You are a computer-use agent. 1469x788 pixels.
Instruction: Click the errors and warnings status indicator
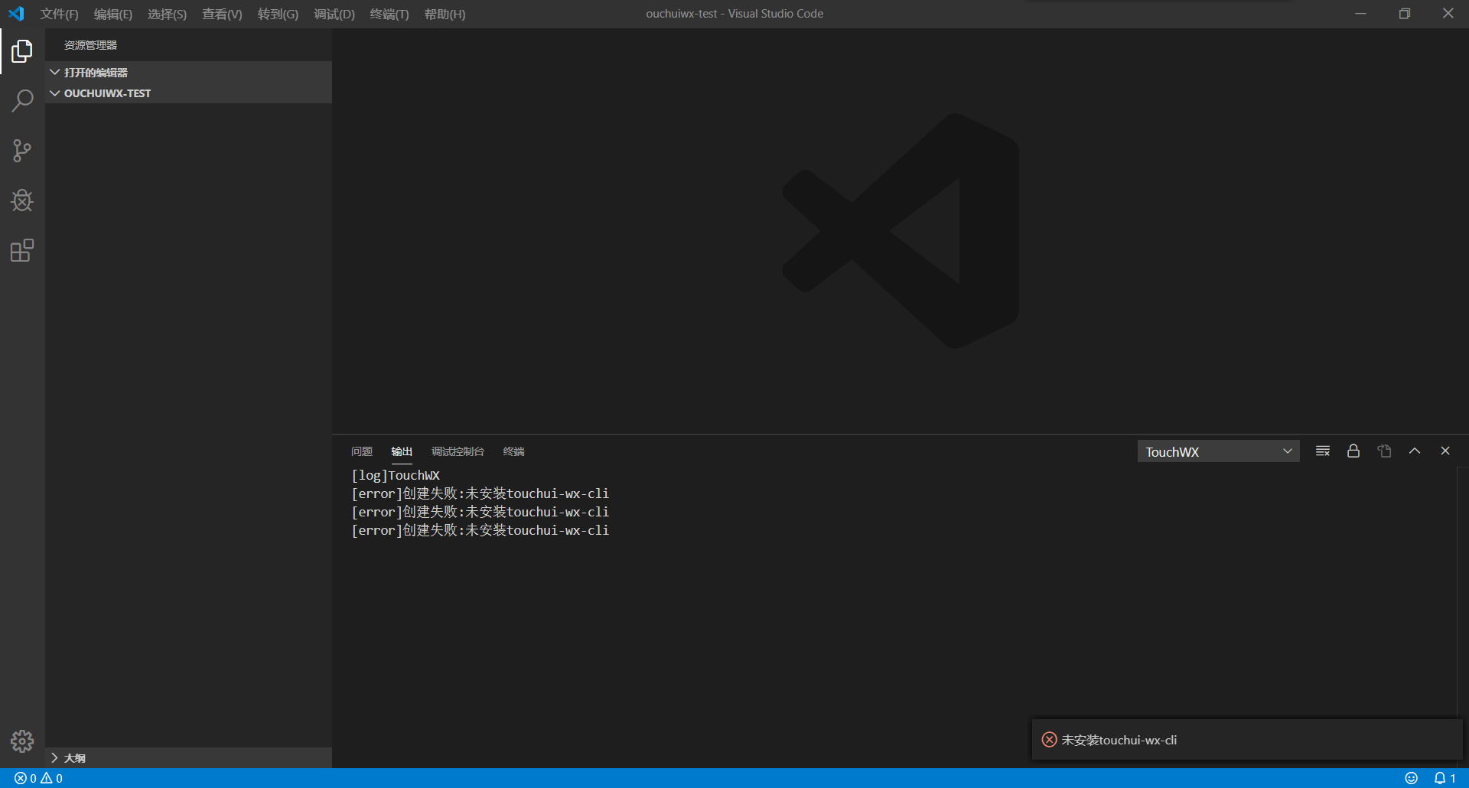[x=38, y=778]
